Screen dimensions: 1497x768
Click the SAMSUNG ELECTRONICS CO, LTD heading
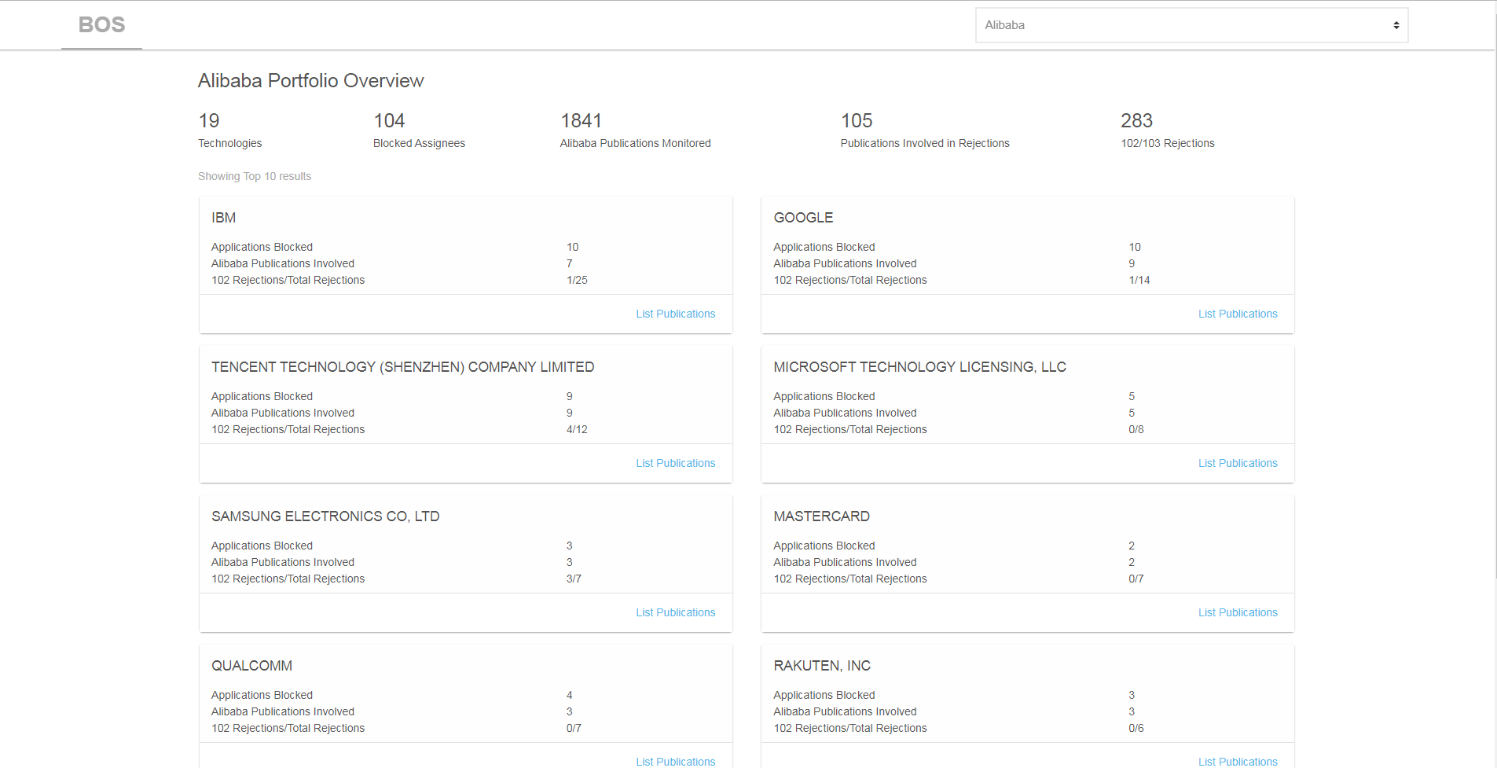coord(325,516)
